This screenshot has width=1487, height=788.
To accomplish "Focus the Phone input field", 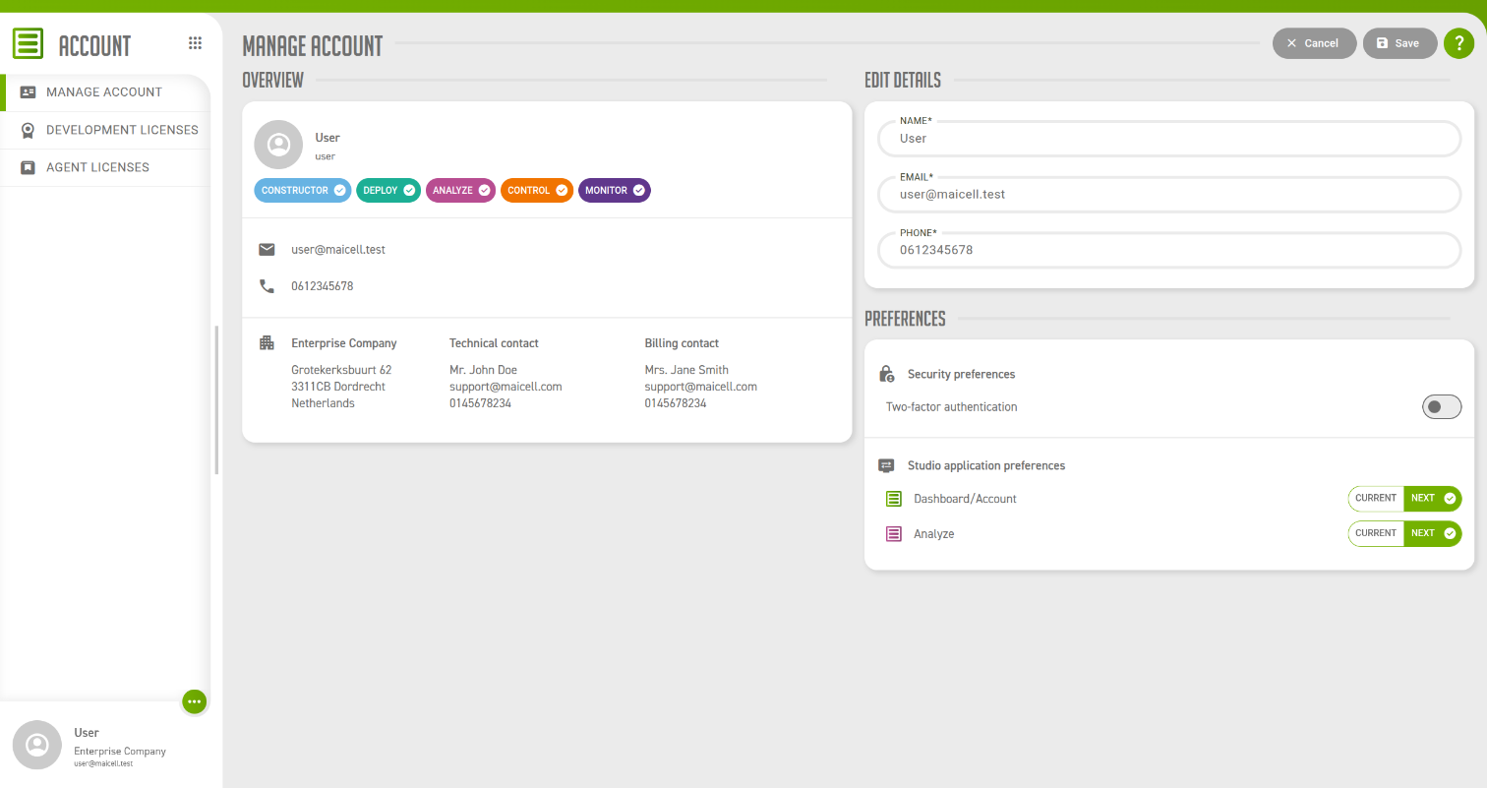I will pos(1169,250).
